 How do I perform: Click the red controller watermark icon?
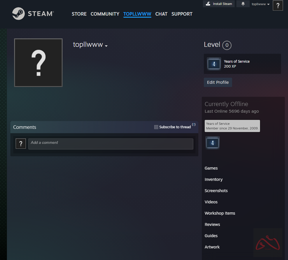268,243
